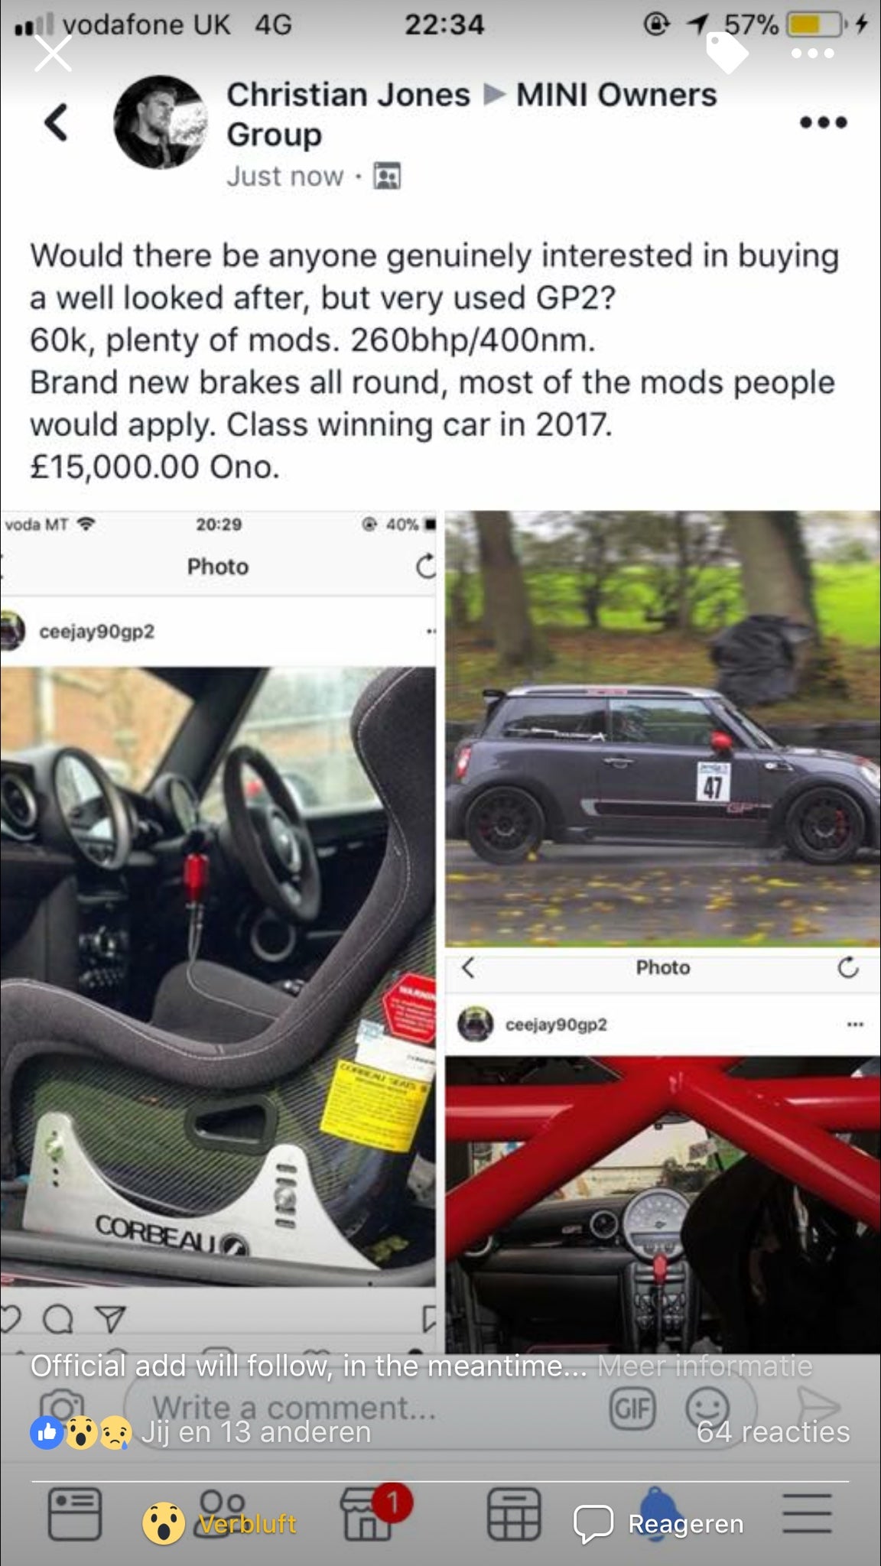The image size is (881, 1566).
Task: Open Christian Jones profile picture
Action: (161, 122)
